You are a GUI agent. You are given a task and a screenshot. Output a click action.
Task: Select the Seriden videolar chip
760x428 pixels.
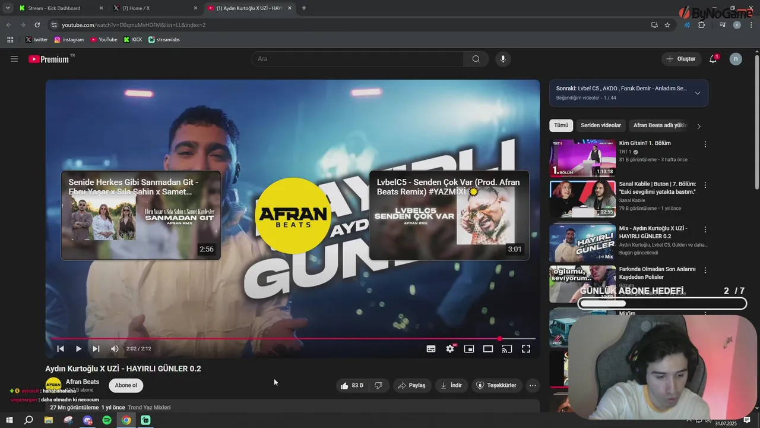(601, 125)
